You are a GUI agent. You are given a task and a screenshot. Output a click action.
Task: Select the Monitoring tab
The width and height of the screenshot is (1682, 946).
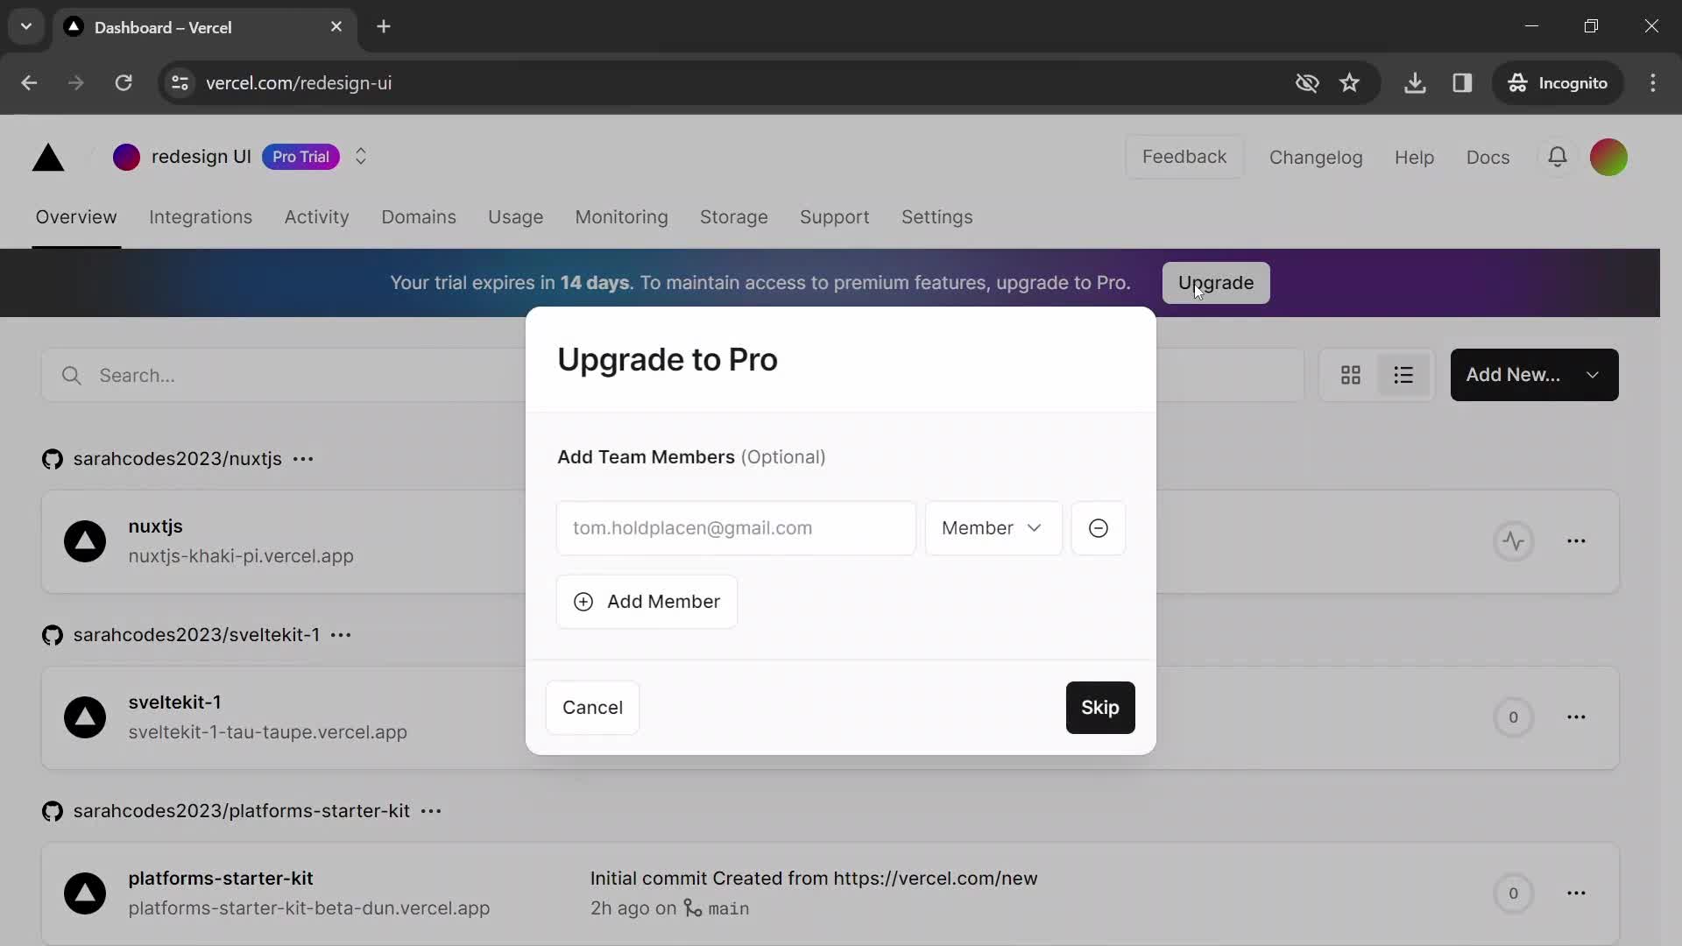click(620, 218)
